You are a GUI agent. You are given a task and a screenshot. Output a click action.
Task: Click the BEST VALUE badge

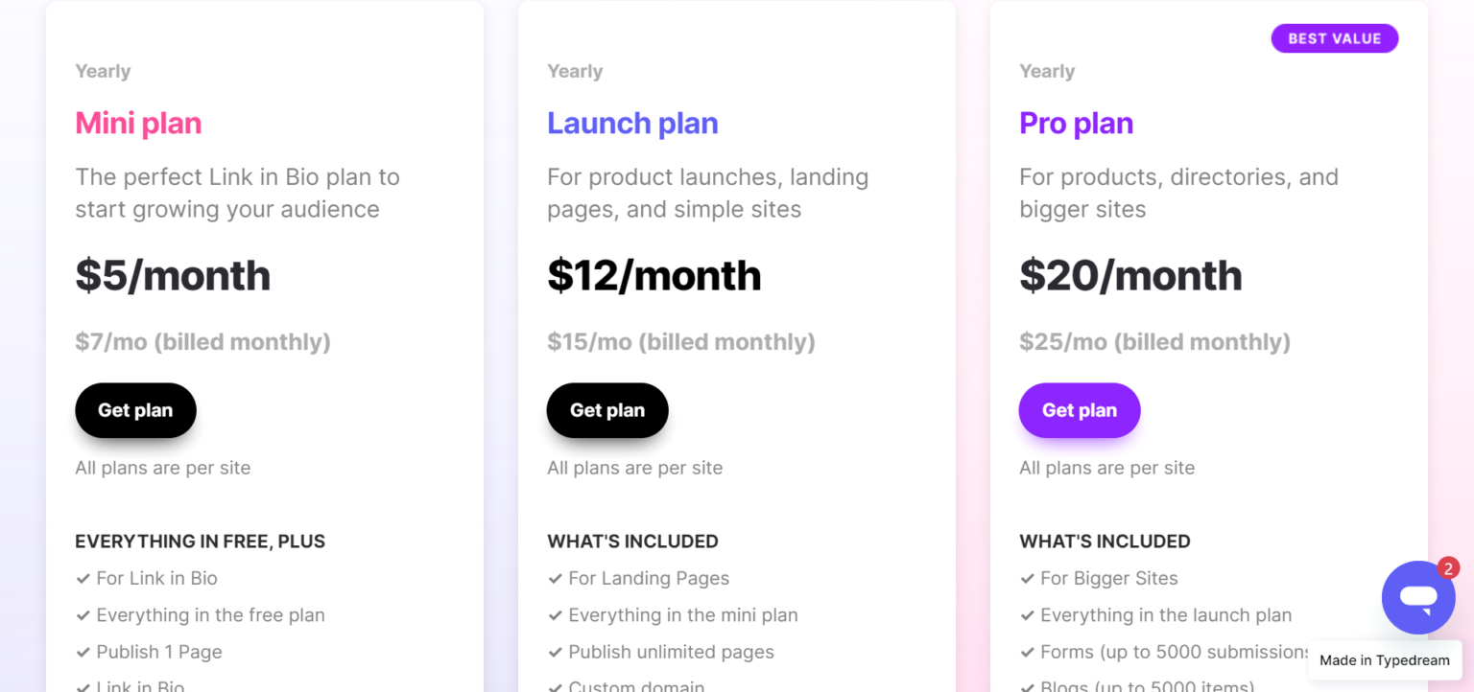[1334, 37]
